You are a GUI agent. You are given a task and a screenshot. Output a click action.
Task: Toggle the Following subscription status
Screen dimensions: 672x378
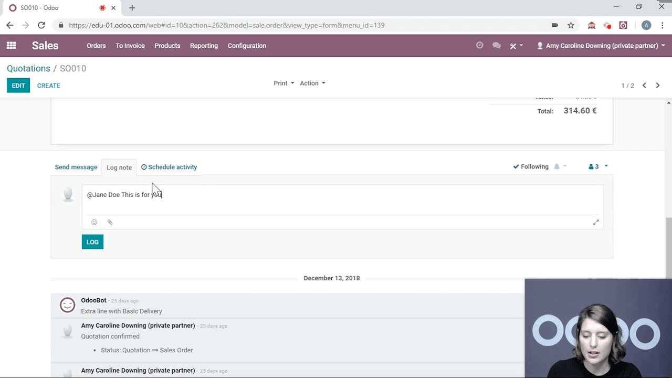point(531,166)
